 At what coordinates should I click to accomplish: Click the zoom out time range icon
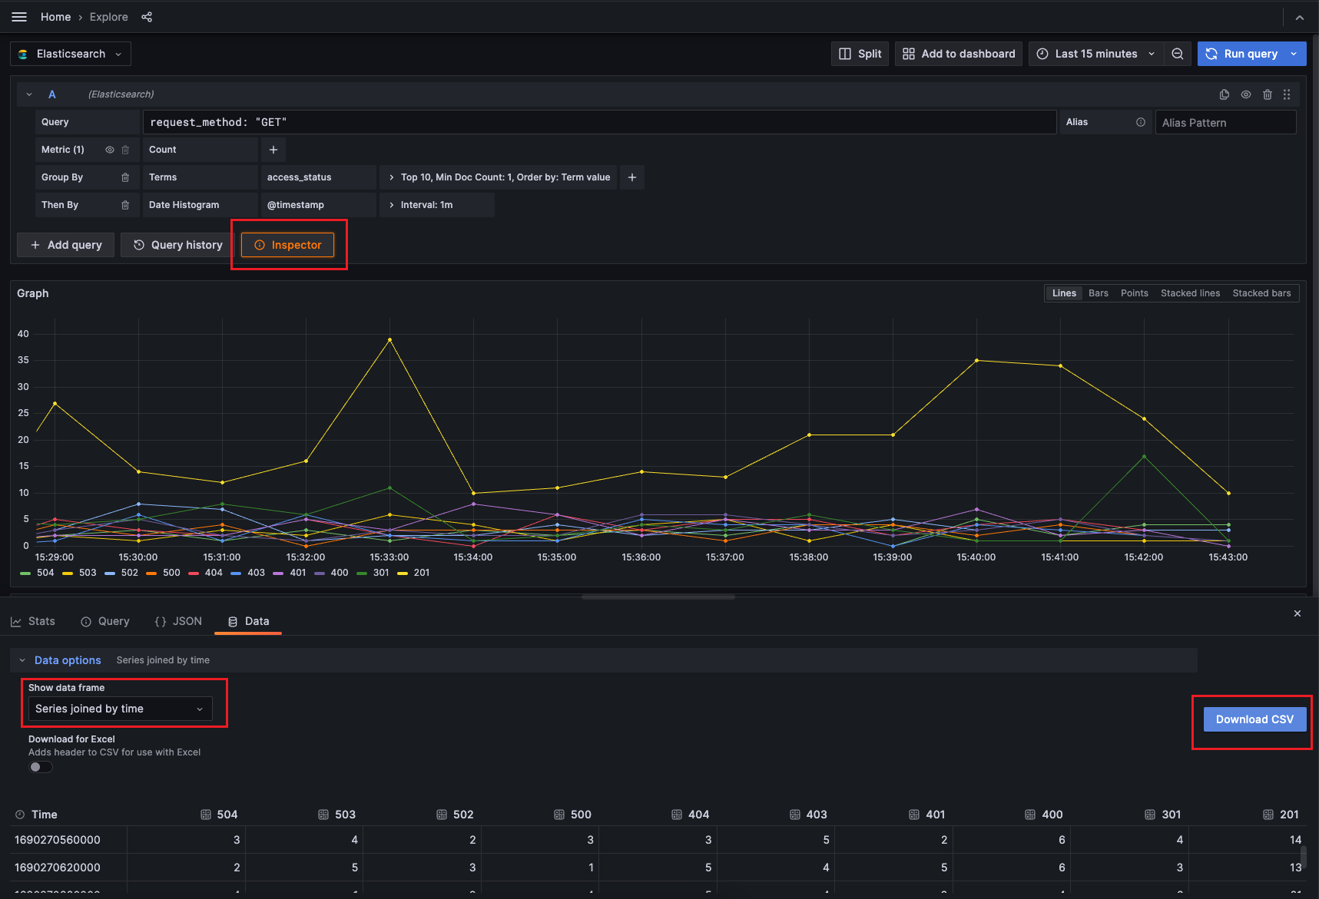click(1177, 54)
